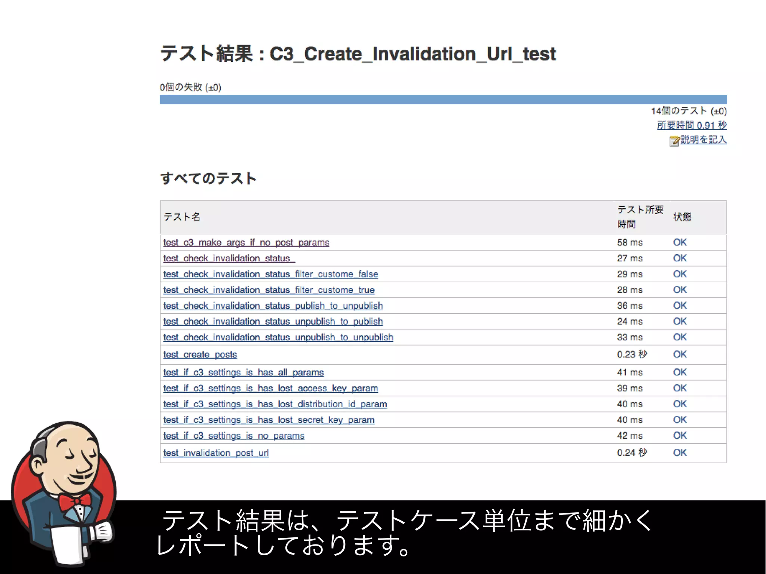The width and height of the screenshot is (766, 574).
Task: Click the 41 ms duration cell
Action: click(630, 372)
